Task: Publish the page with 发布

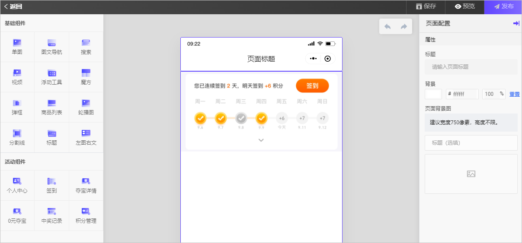Action: (x=503, y=6)
